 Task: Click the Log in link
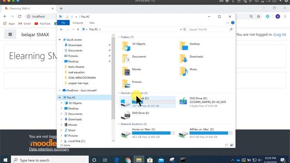pyautogui.click(x=280, y=34)
